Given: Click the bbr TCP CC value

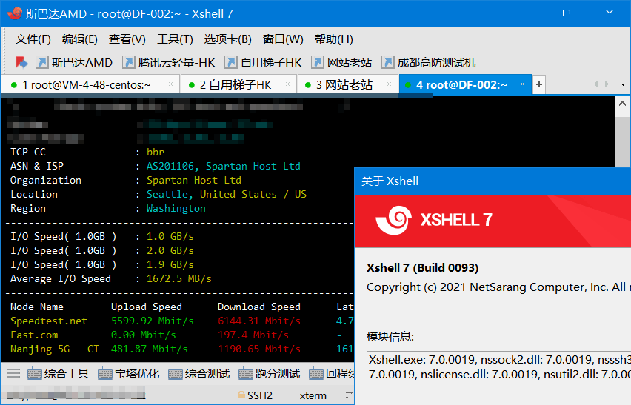Looking at the screenshot, I should click(x=156, y=152).
